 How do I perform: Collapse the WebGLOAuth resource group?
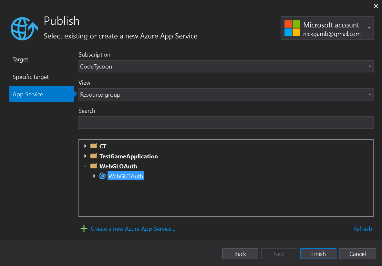[x=85, y=166]
